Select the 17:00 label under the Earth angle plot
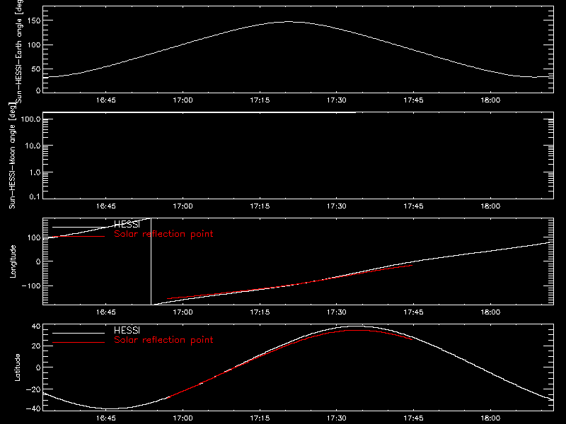This screenshot has height=424, width=566. pyautogui.click(x=183, y=100)
